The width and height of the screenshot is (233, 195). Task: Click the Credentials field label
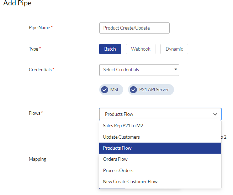40,70
